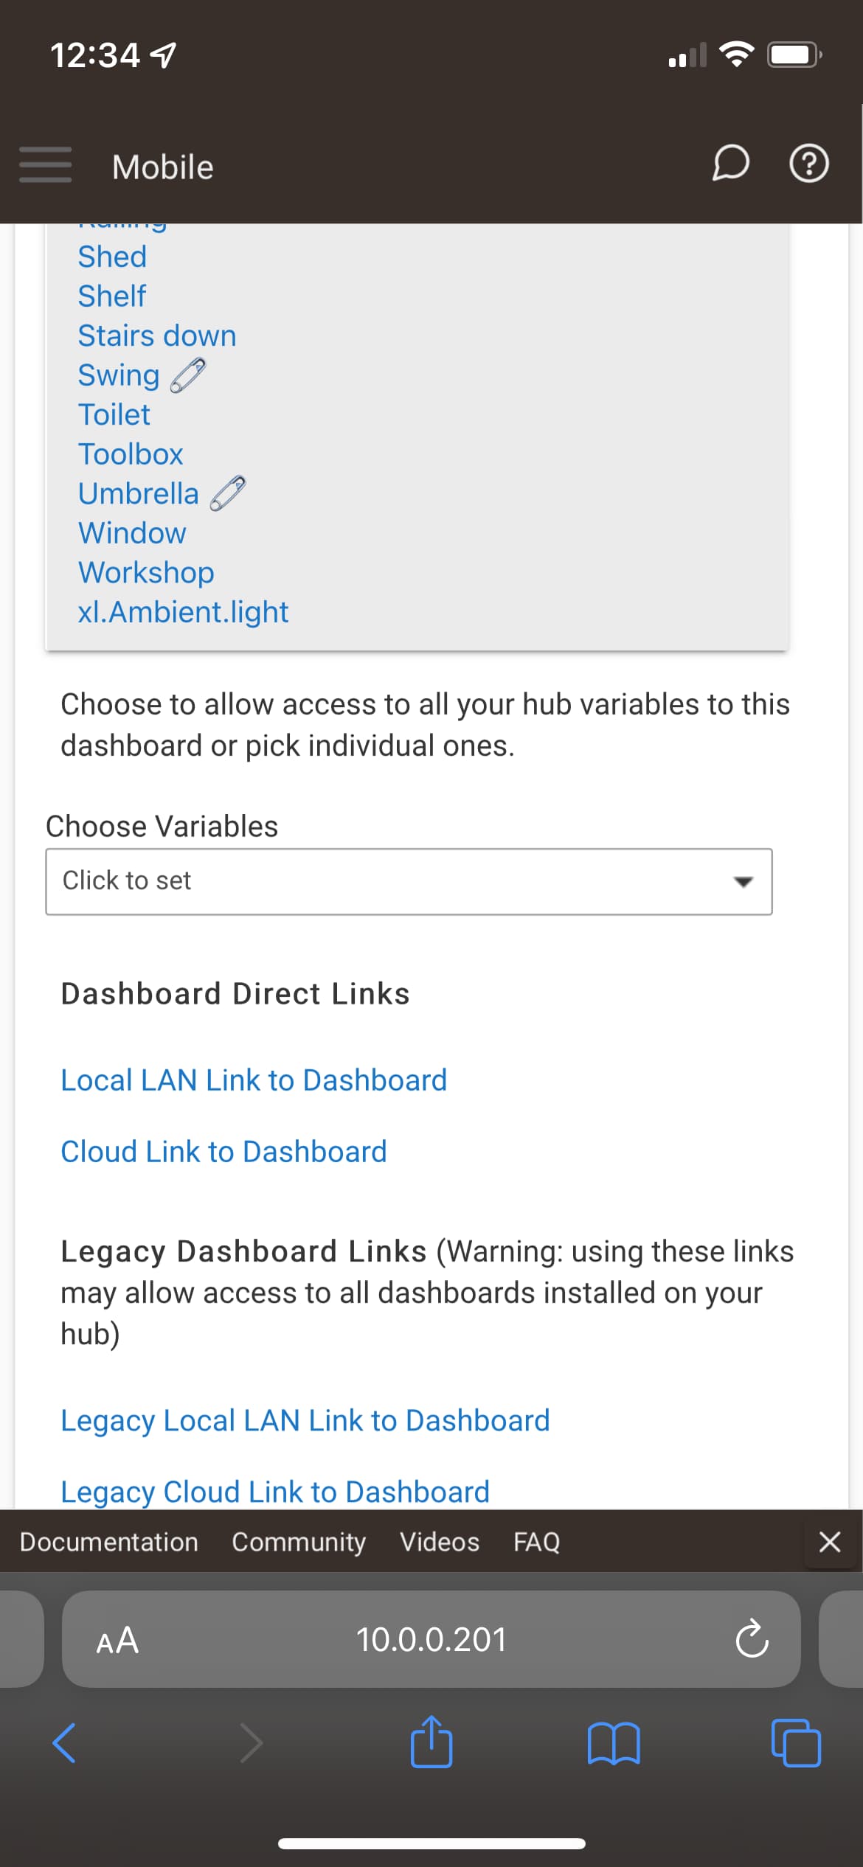Open the hamburger navigation menu
Viewport: 863px width, 1867px height.
(46, 164)
